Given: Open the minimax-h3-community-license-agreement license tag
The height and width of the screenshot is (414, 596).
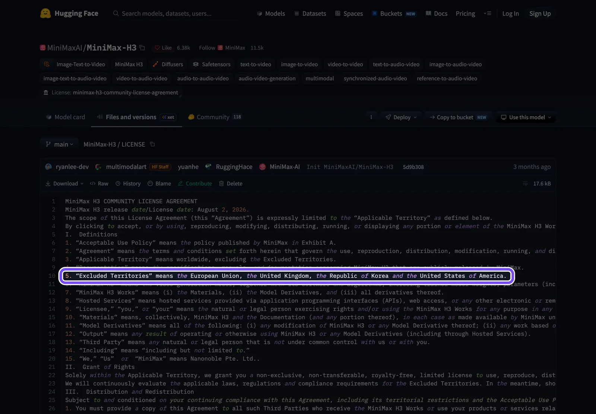Looking at the screenshot, I should click(x=111, y=92).
